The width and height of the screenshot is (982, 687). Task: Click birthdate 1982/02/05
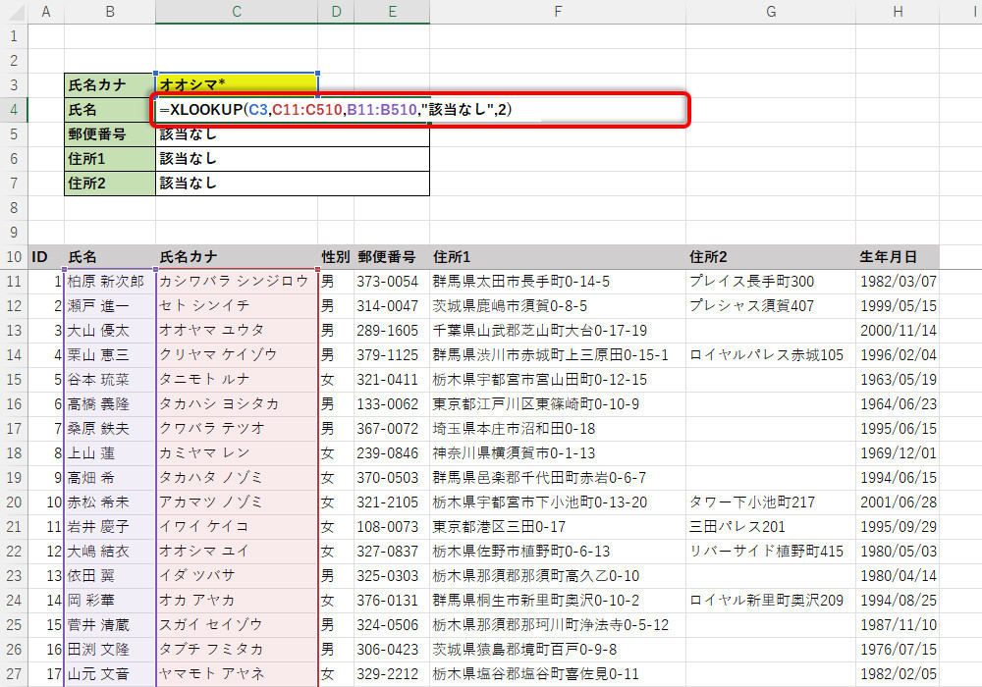(899, 674)
